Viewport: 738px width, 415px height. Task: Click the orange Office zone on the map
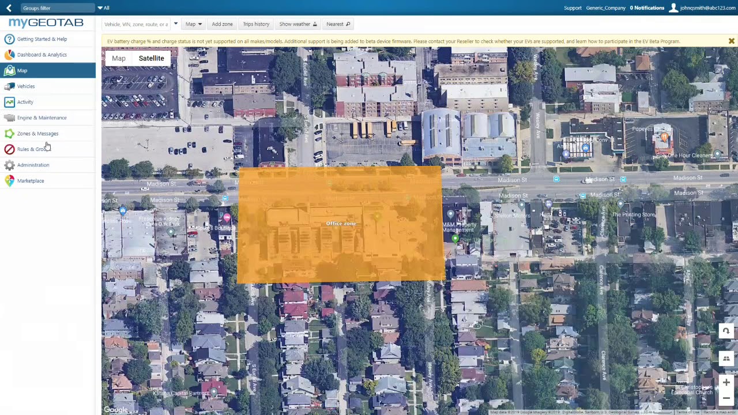[341, 225]
